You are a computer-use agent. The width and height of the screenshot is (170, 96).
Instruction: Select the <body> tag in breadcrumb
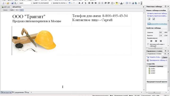pyautogui.click(x=5, y=10)
